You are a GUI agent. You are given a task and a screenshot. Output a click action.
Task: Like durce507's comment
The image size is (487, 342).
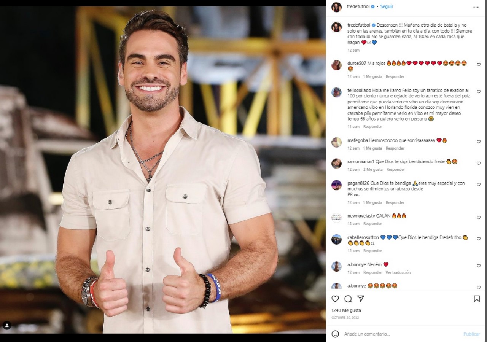pyautogui.click(x=479, y=65)
